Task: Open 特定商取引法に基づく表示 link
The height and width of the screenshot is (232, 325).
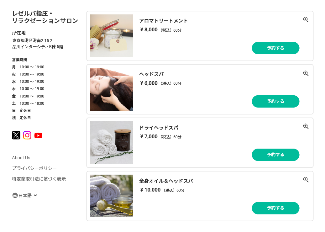Action: [39, 179]
